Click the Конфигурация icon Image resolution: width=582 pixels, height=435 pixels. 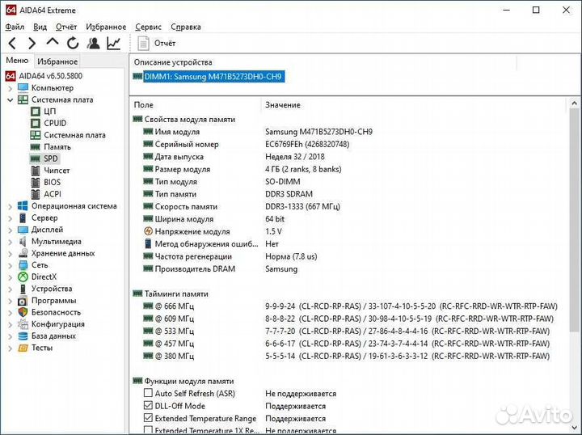(23, 324)
